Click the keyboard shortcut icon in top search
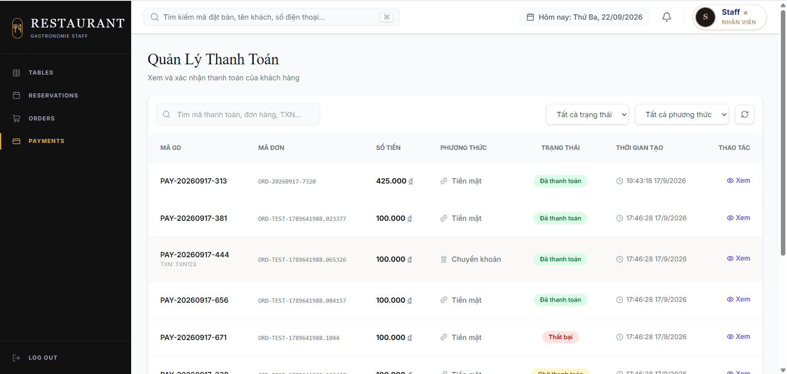The width and height of the screenshot is (787, 374). 387,17
